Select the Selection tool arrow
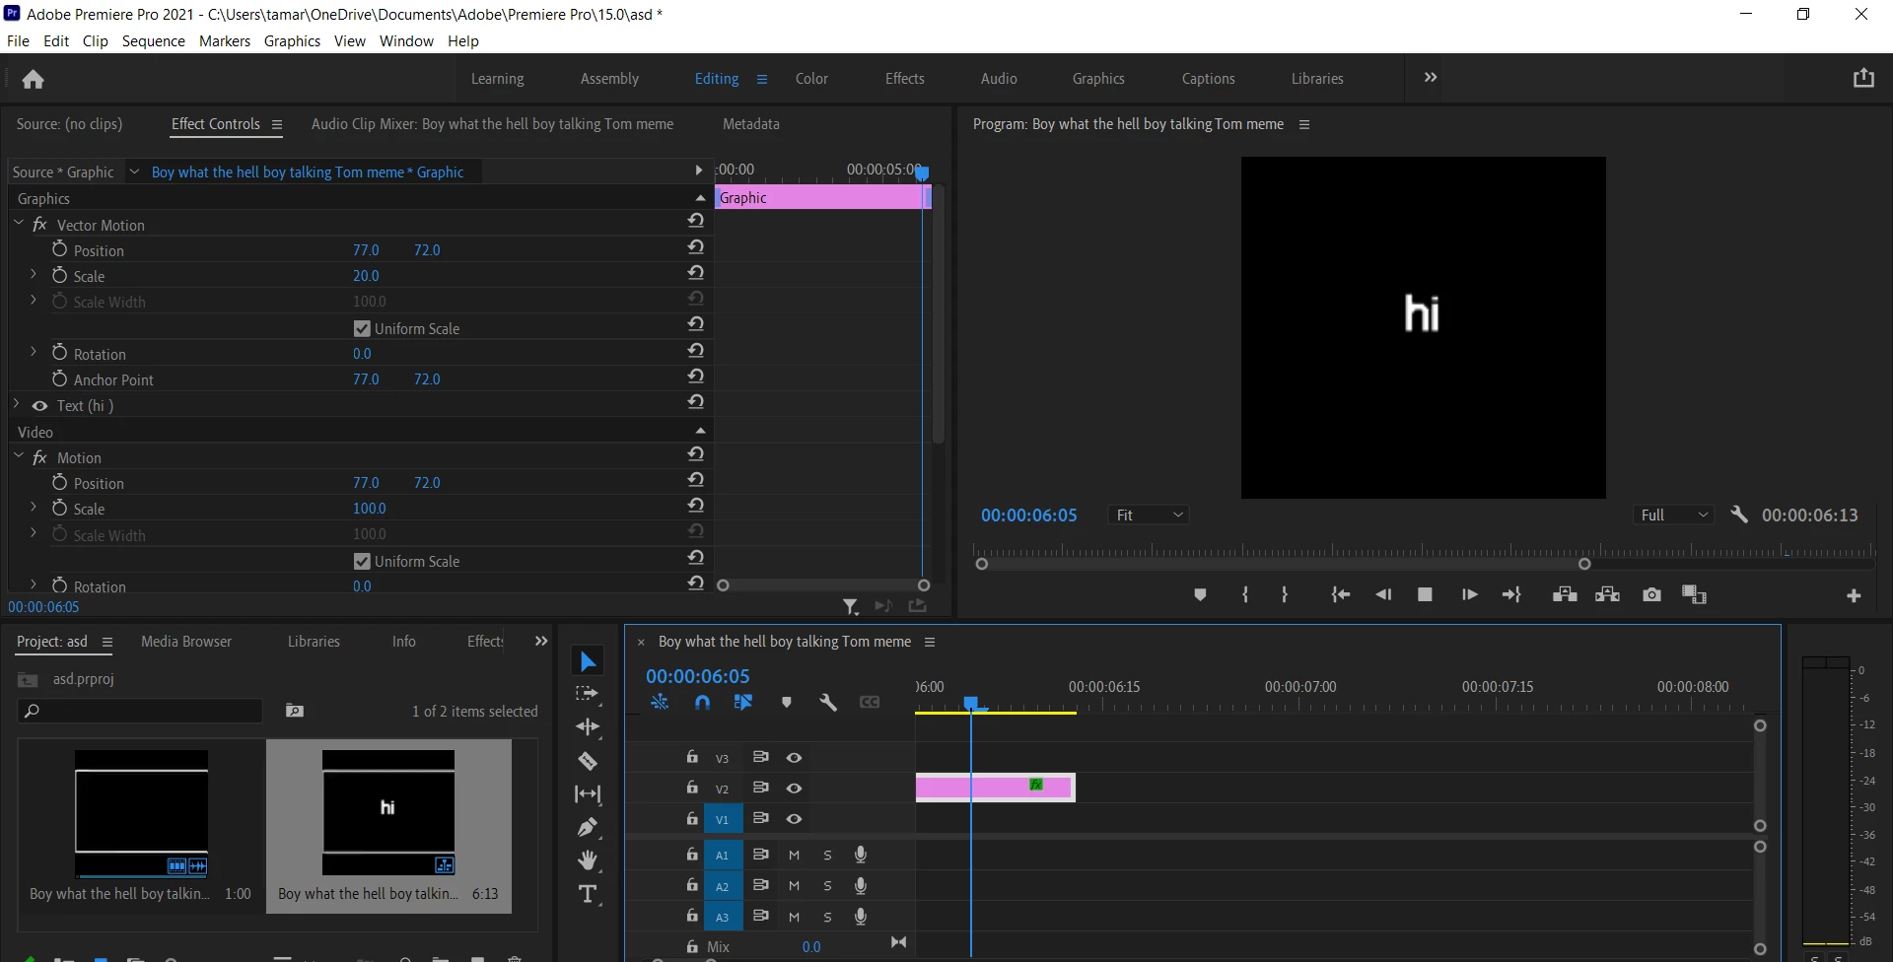The height and width of the screenshot is (962, 1893). (x=588, y=661)
